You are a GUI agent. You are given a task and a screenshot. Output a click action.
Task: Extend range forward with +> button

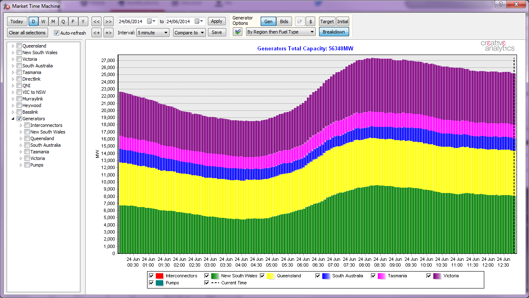point(108,33)
